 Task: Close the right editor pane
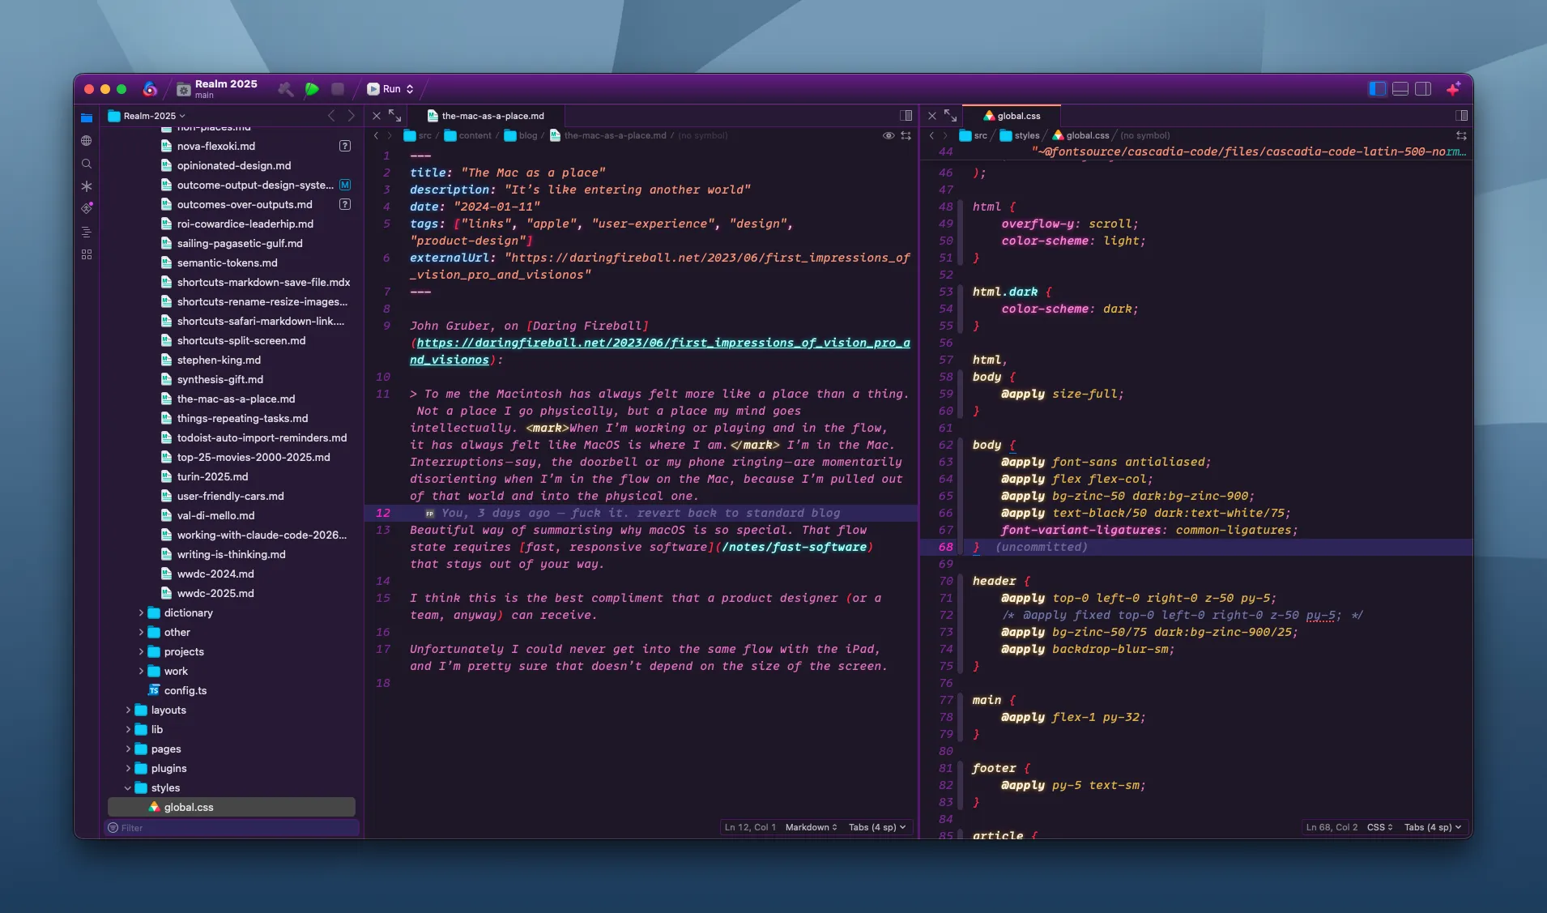click(932, 116)
